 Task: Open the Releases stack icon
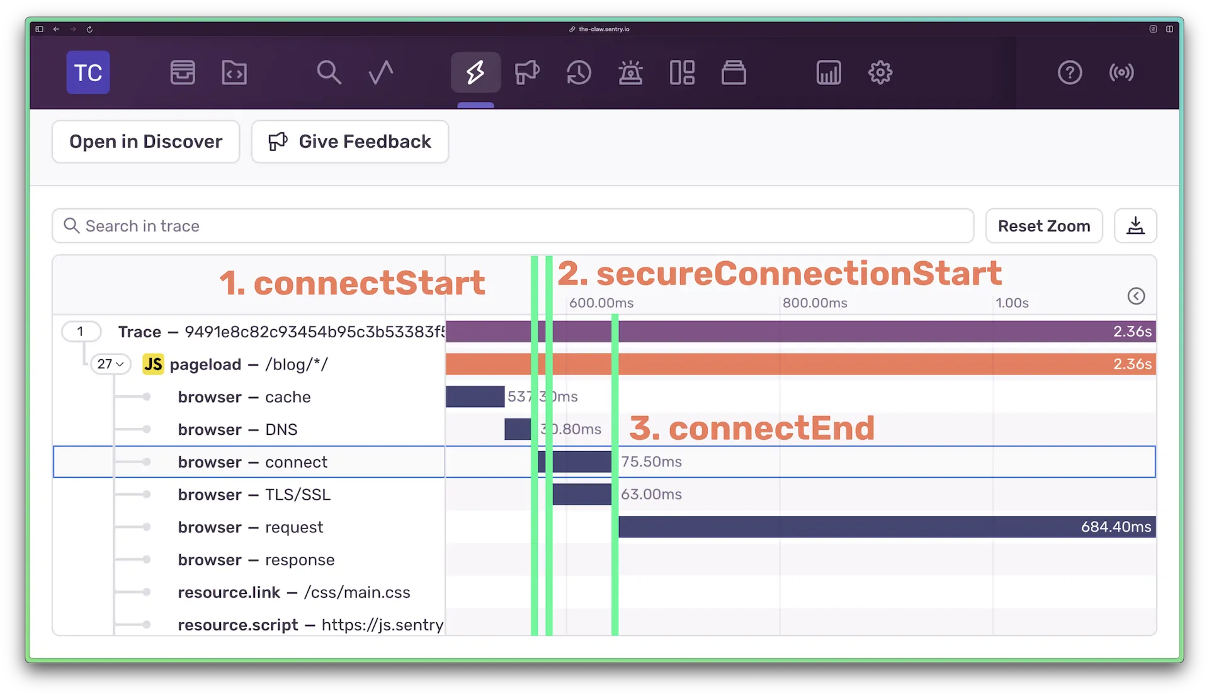click(734, 72)
